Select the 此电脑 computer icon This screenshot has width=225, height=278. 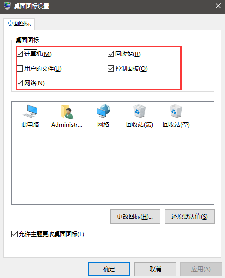pyautogui.click(x=30, y=111)
